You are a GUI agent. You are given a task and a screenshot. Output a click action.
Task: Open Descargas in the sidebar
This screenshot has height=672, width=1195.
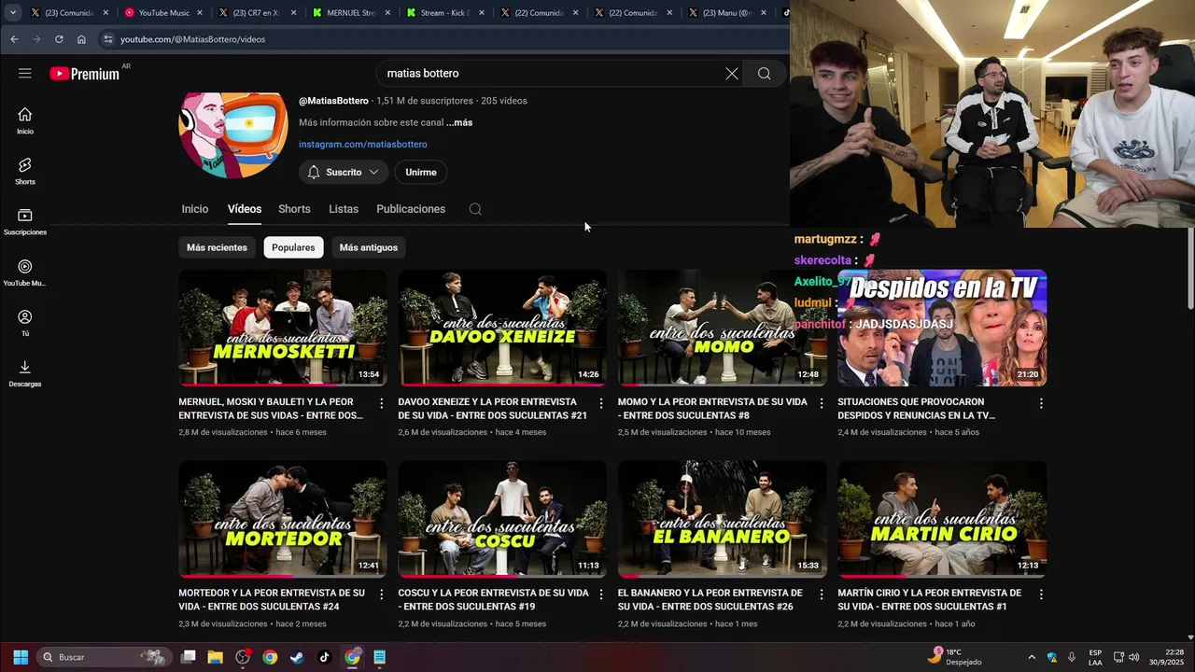click(25, 373)
